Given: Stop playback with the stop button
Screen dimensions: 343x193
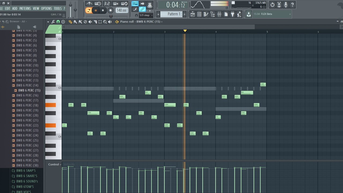Looking at the screenshot, I should coord(103,10).
